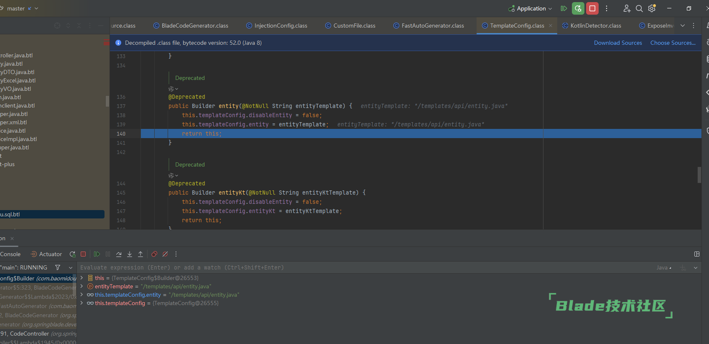Show hidden editor tabs chevron
The image size is (709, 344).
pyautogui.click(x=683, y=26)
